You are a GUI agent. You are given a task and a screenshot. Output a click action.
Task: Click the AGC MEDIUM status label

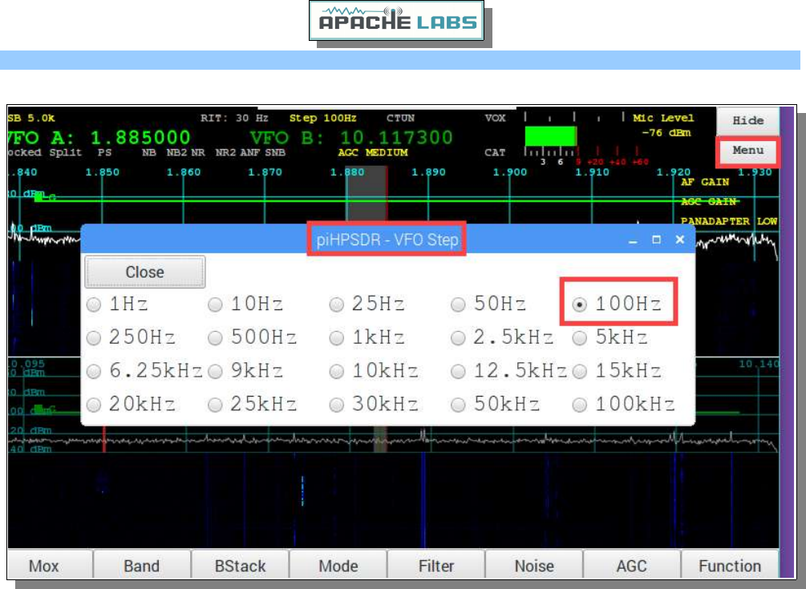pos(373,152)
